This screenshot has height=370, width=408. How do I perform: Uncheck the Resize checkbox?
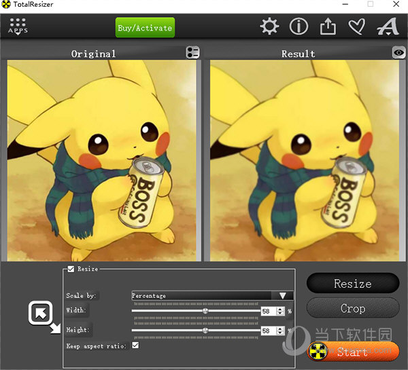(x=71, y=269)
